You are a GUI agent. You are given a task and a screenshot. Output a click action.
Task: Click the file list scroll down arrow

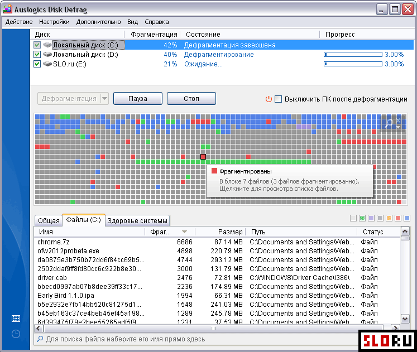[405, 319]
